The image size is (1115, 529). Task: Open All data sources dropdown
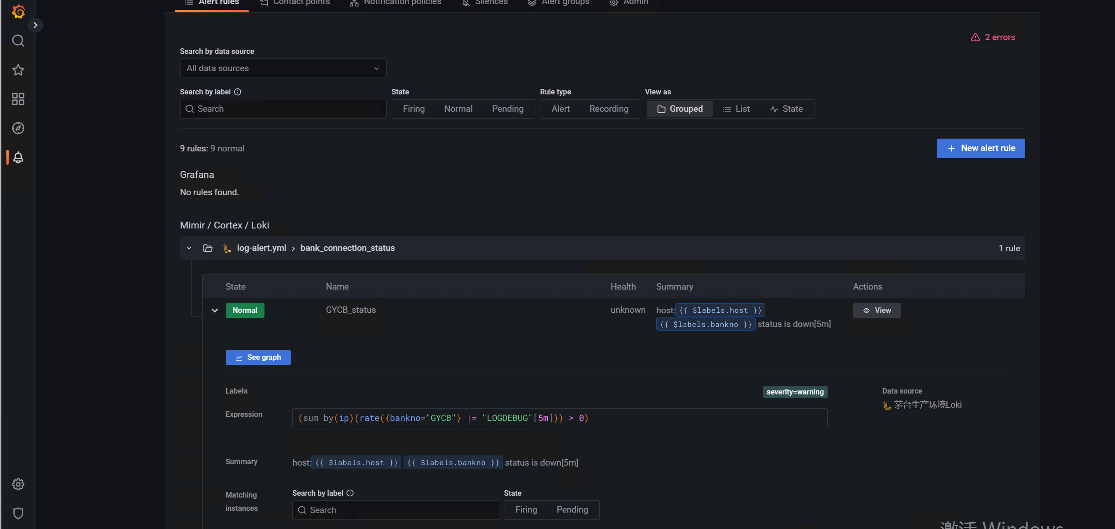click(x=283, y=68)
